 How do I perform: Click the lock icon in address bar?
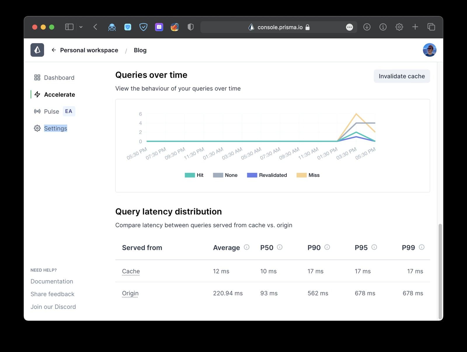(307, 27)
